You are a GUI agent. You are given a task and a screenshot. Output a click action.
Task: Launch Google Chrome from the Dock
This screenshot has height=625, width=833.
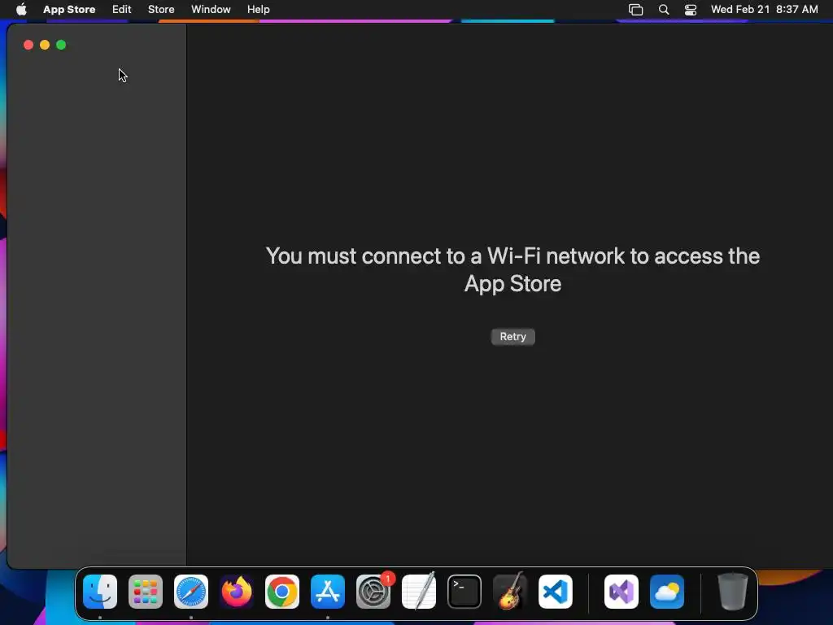[282, 592]
